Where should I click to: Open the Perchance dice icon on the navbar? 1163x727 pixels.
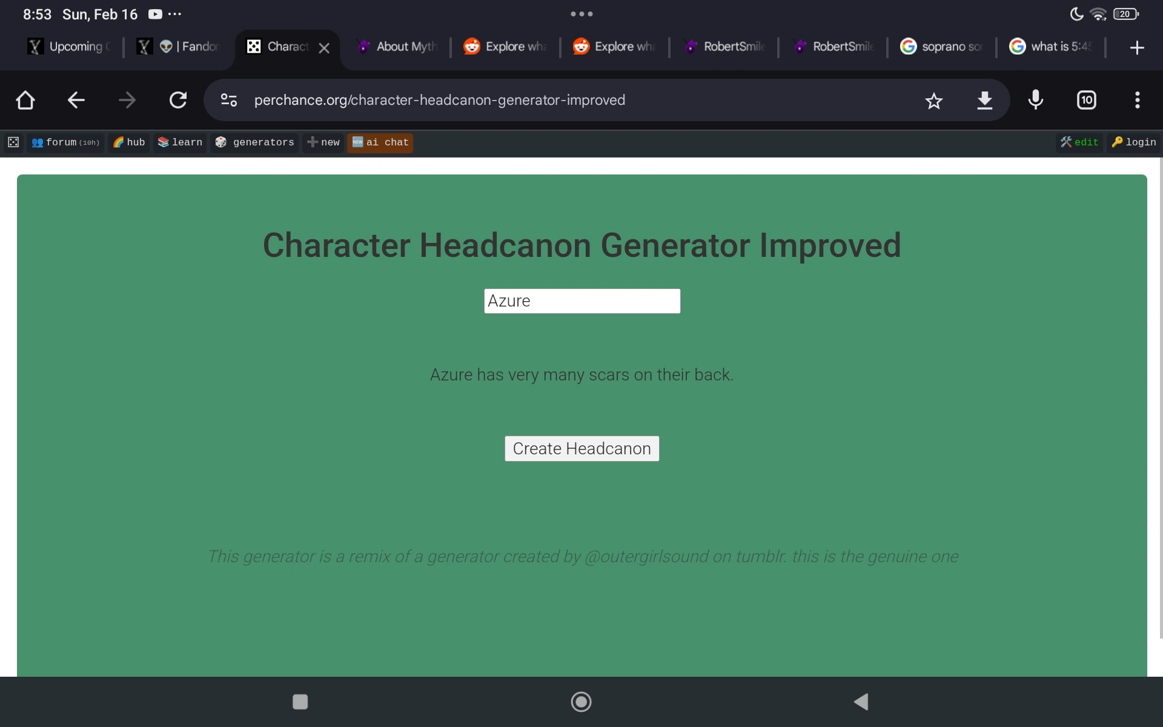(13, 142)
